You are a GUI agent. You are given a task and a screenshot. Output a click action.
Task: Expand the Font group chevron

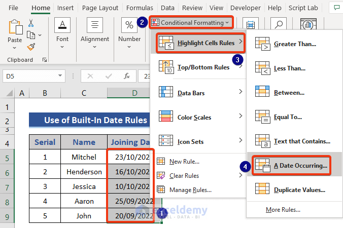62,47
